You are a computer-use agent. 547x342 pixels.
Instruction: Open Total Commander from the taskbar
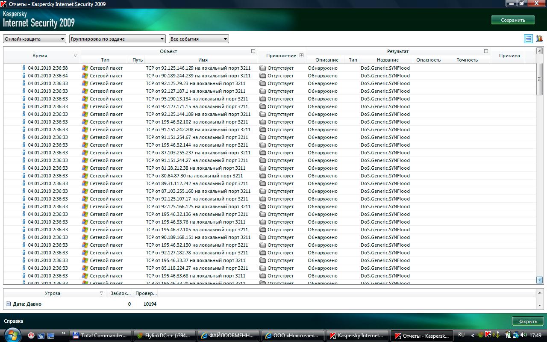(x=100, y=336)
